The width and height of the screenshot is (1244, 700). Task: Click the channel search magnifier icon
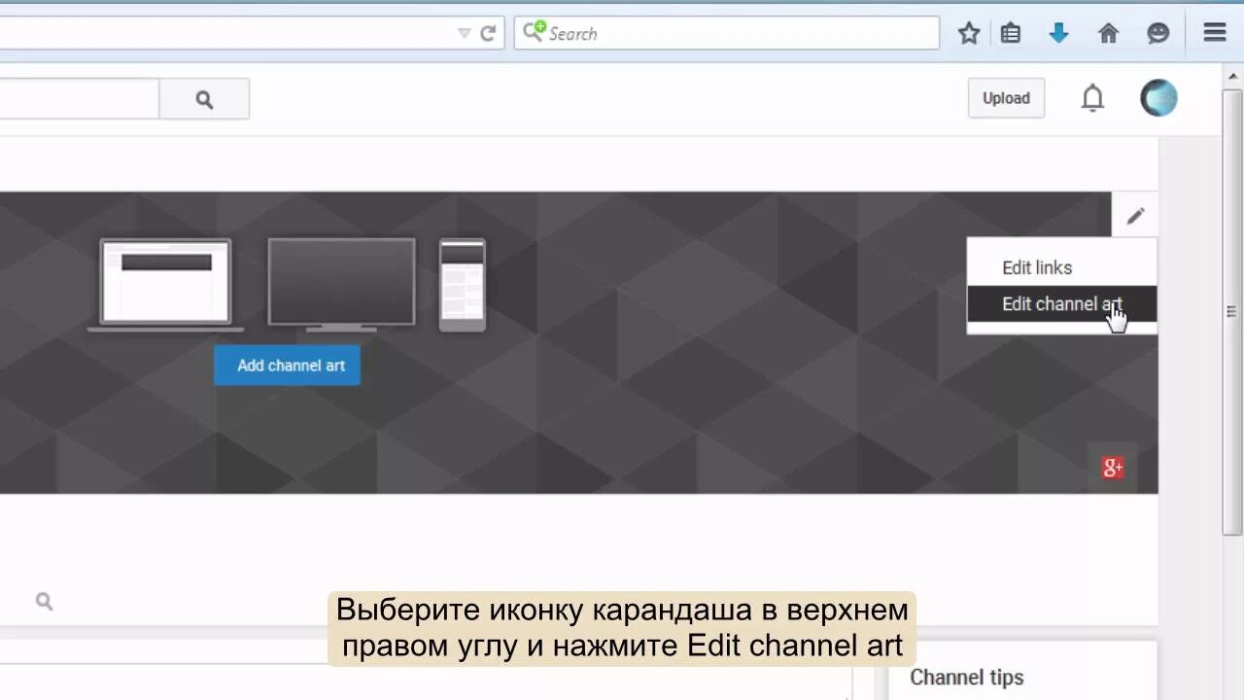pos(44,602)
